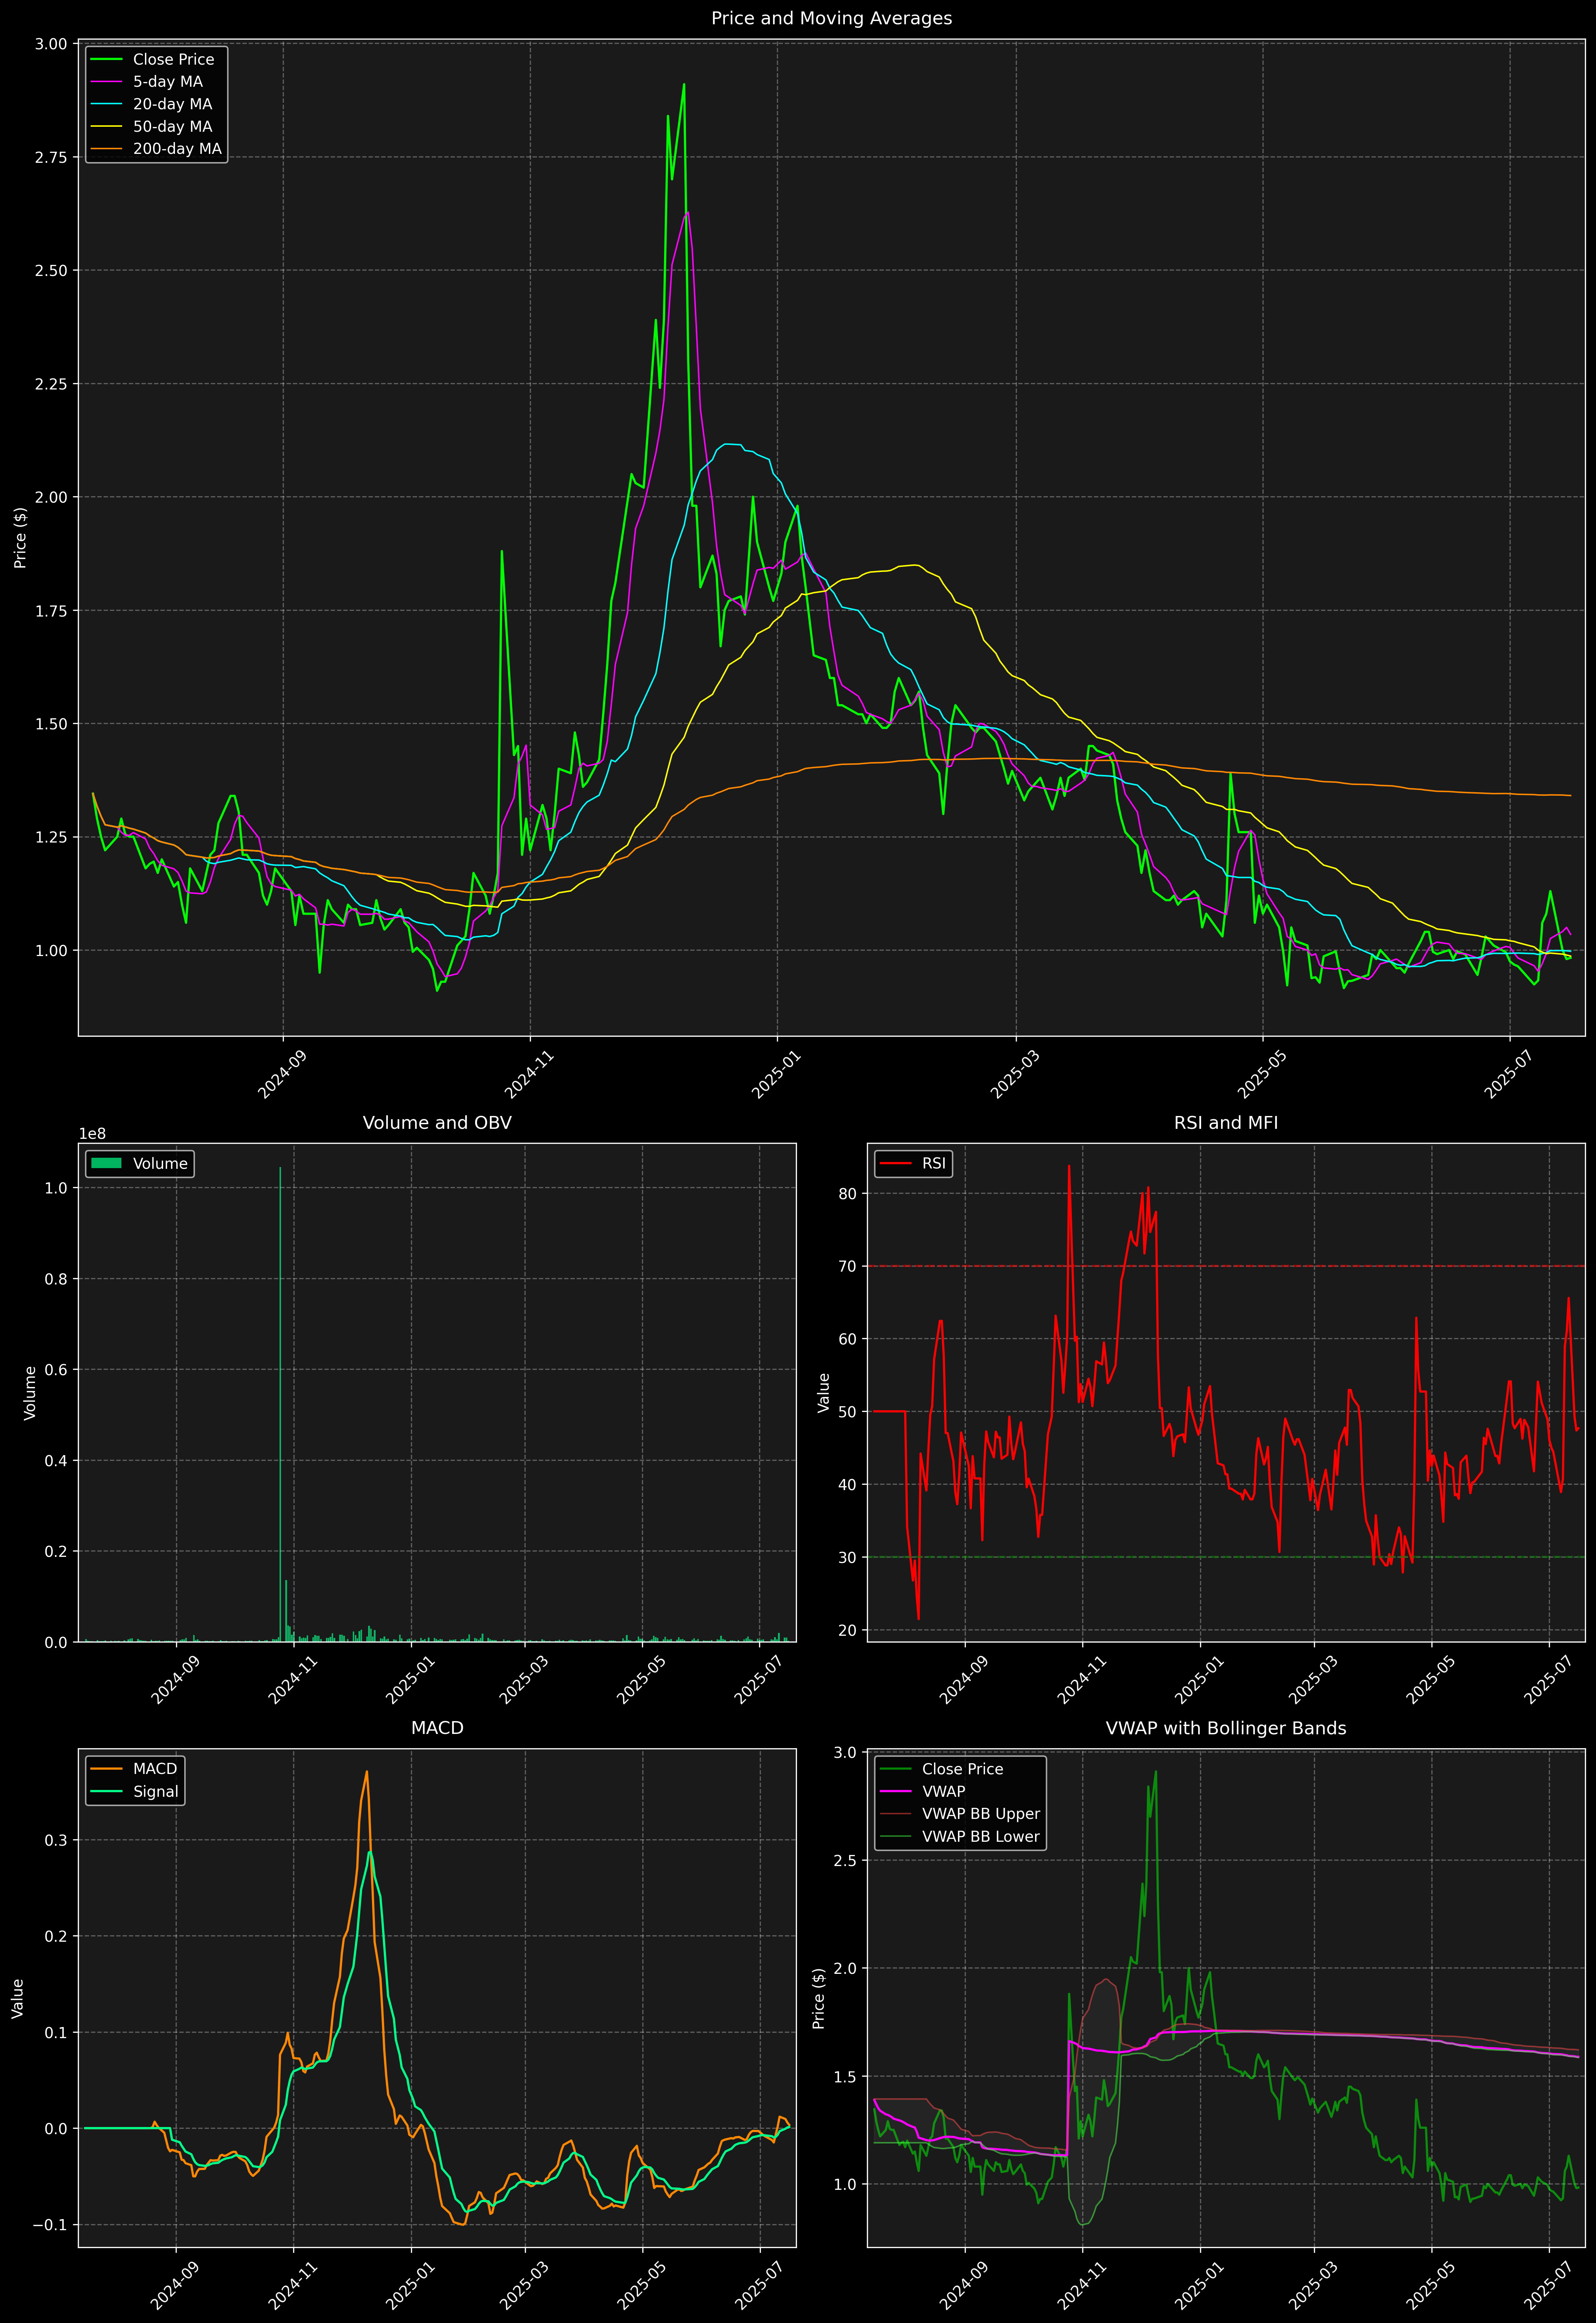
Task: Click the "3.00" price tick in the top chart
Action: click(x=51, y=44)
